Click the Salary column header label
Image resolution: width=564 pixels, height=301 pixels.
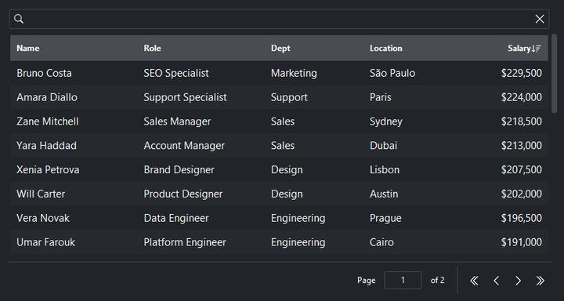[x=519, y=49]
